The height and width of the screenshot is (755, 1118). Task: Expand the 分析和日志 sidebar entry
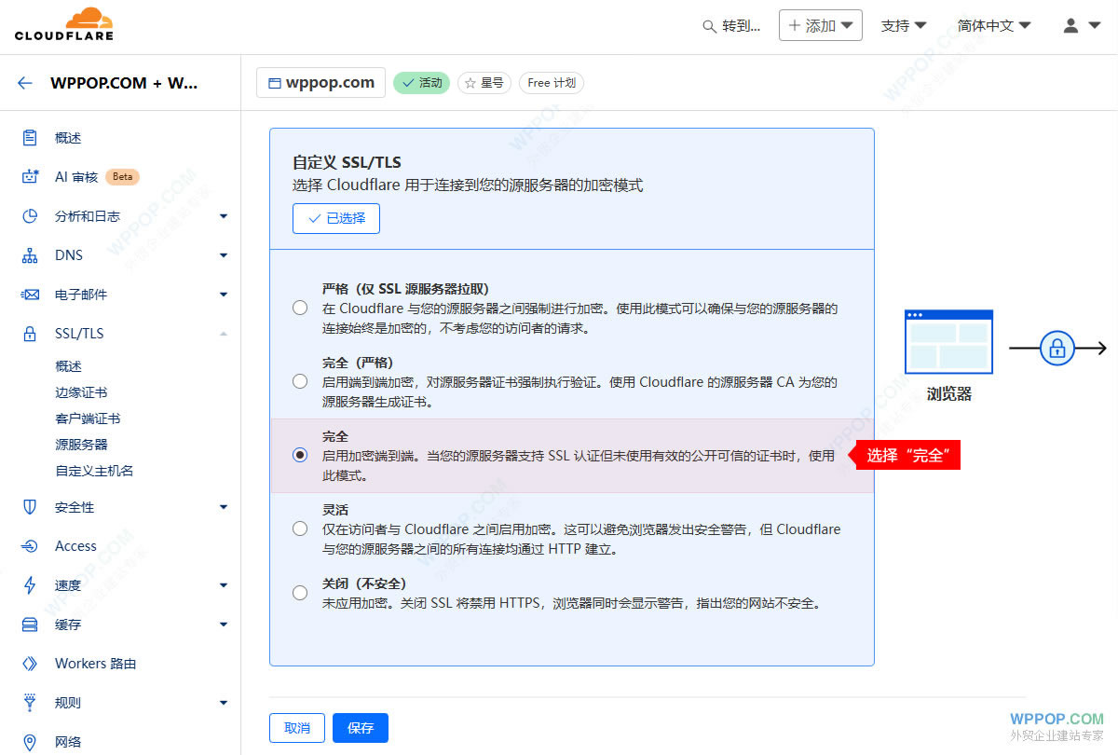click(x=224, y=215)
